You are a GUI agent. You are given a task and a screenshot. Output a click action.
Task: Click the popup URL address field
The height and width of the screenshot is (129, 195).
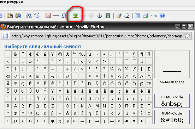(x=97, y=36)
